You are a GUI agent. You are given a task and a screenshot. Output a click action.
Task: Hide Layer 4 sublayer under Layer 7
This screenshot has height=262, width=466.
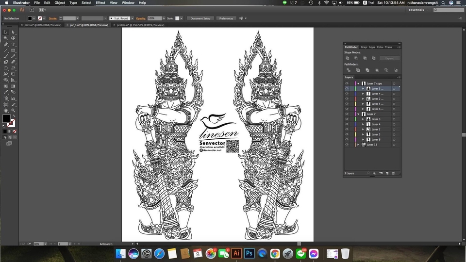(347, 124)
